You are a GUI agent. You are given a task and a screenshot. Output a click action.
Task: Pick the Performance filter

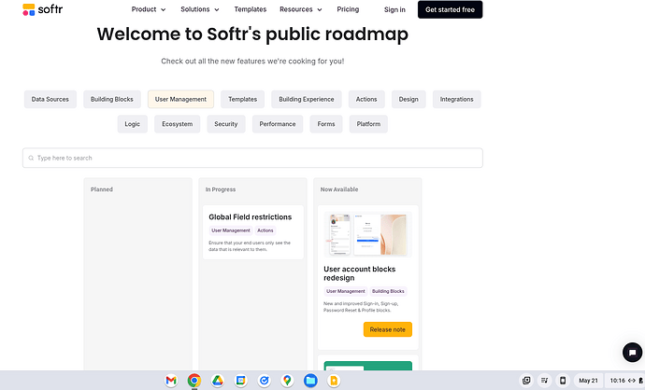(x=278, y=124)
